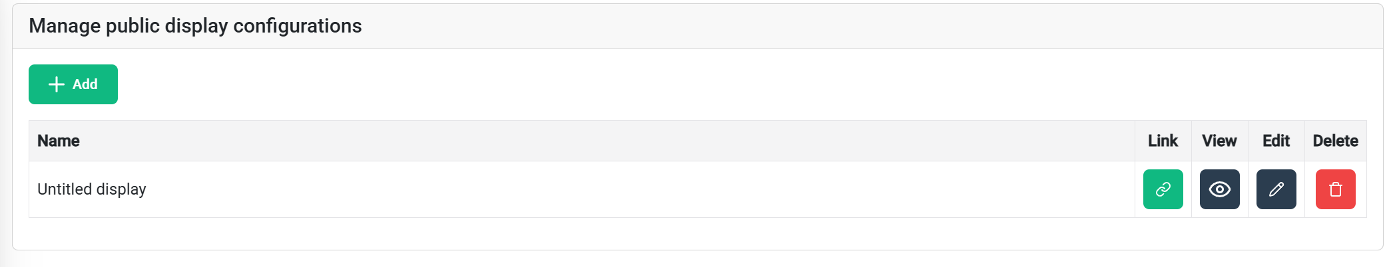Click the green Add button
This screenshot has width=1393, height=267.
click(73, 84)
